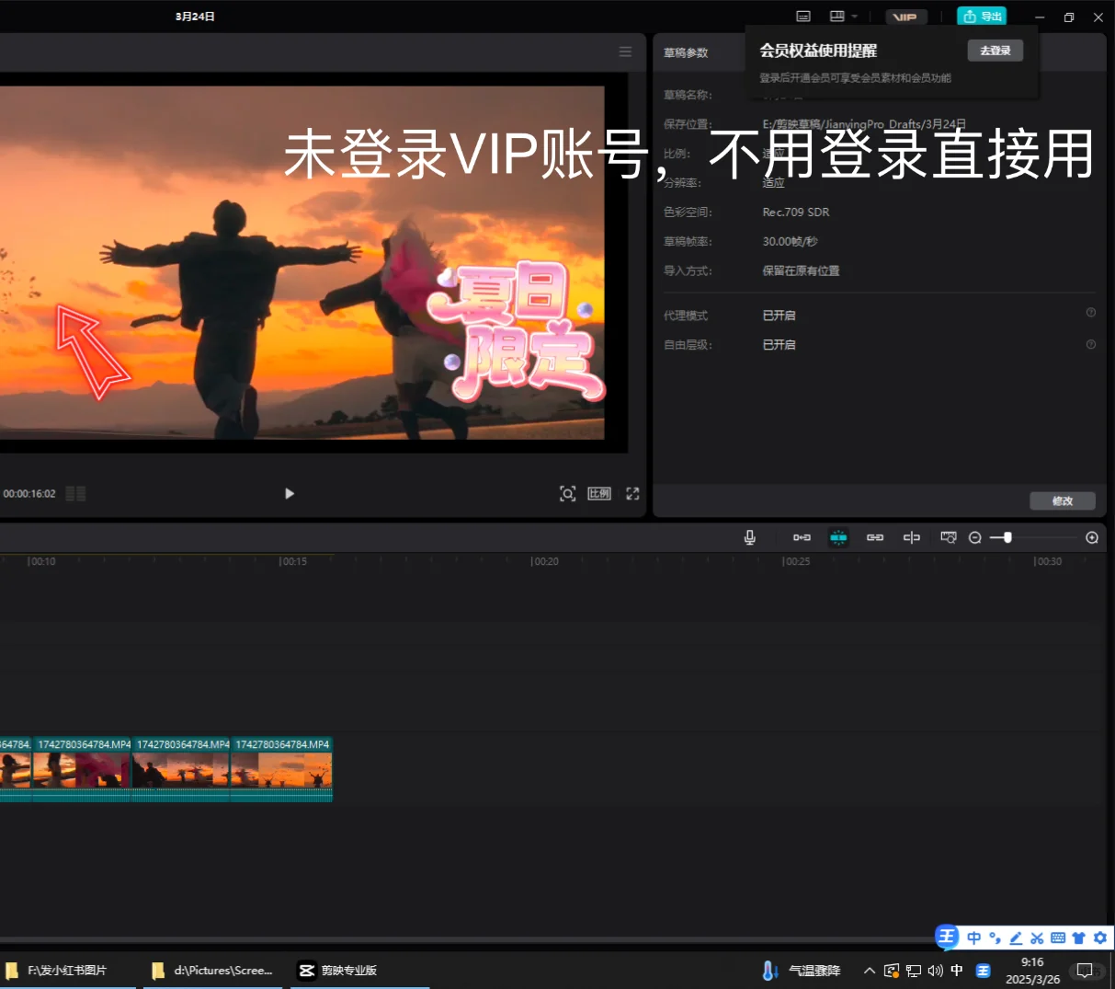Image resolution: width=1115 pixels, height=989 pixels.
Task: Toggle the link clips feature
Action: 874,537
